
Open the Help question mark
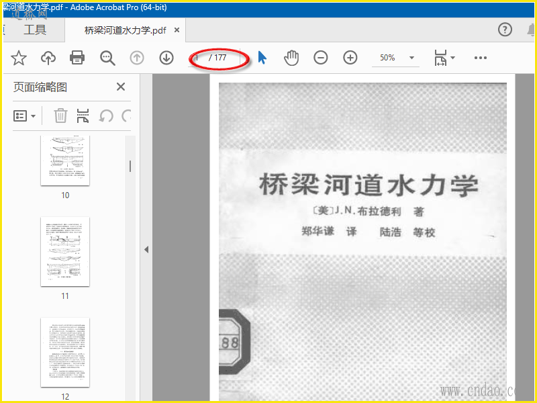[x=505, y=30]
